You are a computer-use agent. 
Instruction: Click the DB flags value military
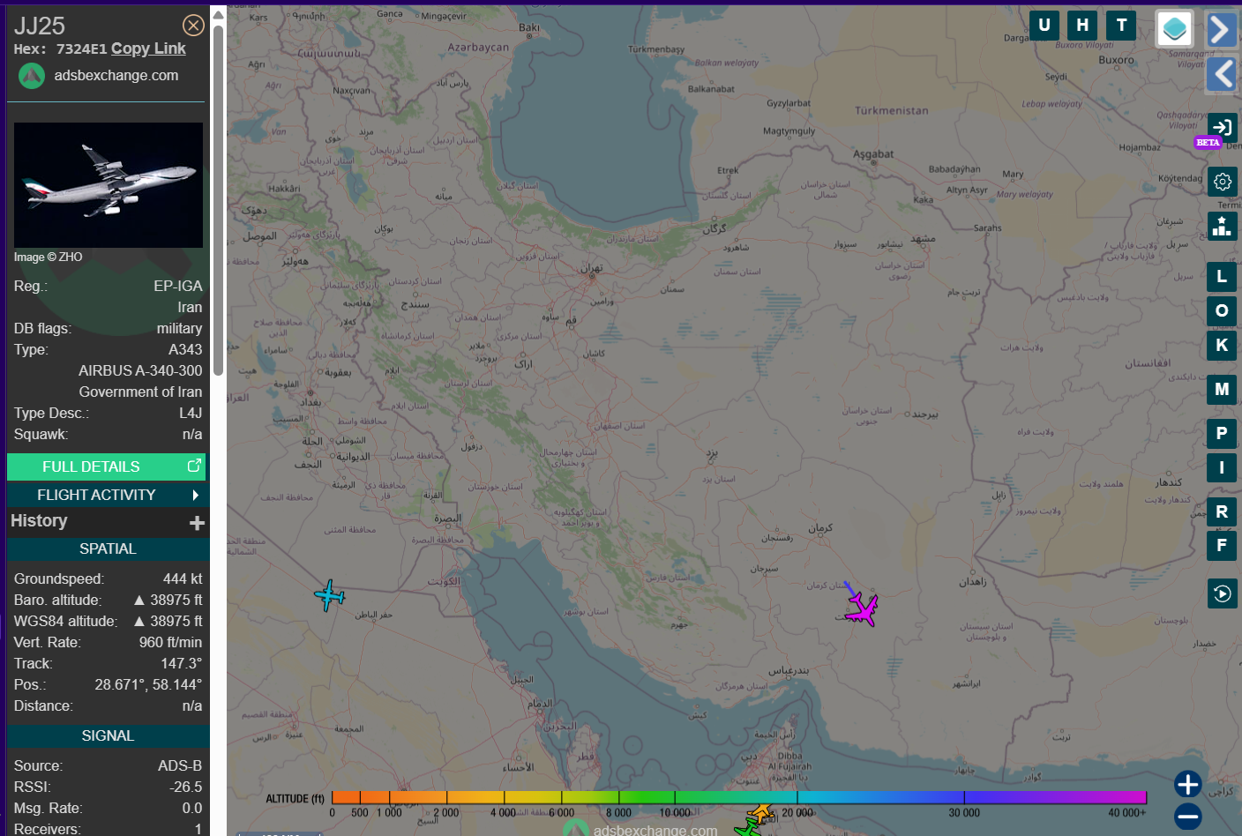coord(179,328)
